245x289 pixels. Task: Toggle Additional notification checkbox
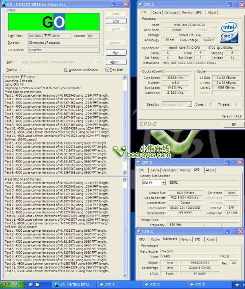click(x=66, y=70)
